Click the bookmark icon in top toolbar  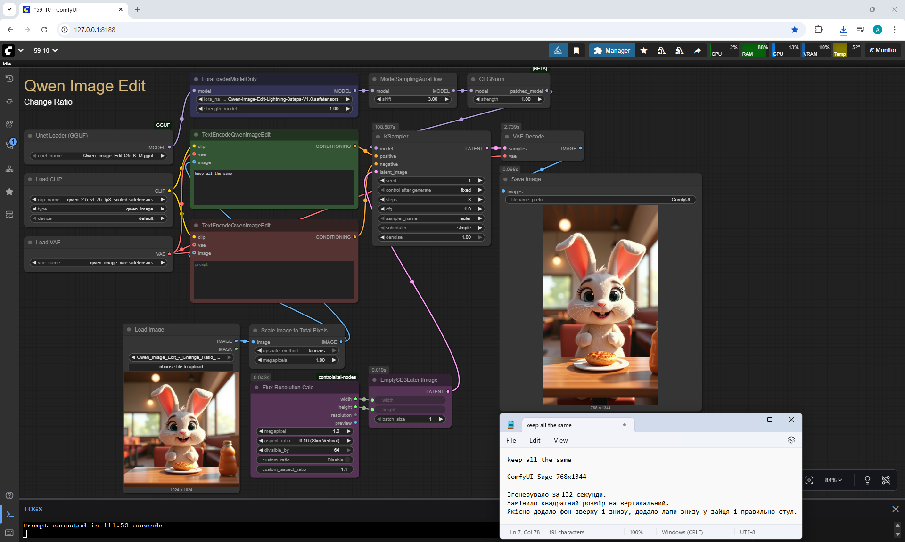[576, 50]
